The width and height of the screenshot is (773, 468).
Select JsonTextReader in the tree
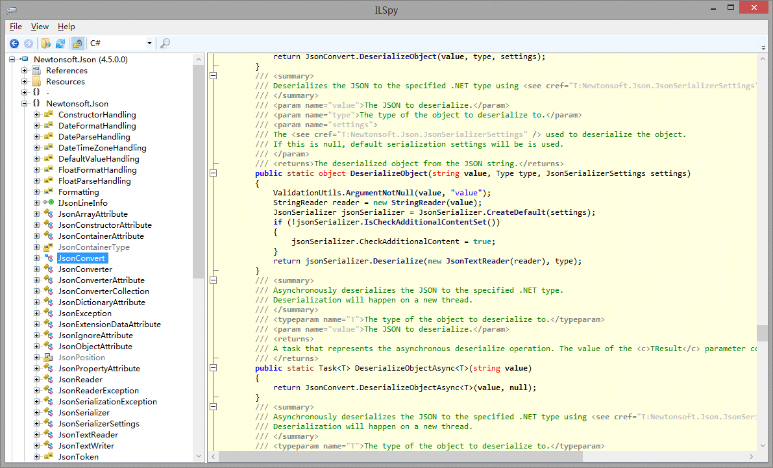[x=88, y=435]
